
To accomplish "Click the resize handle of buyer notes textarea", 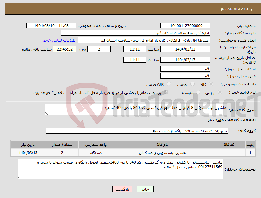I will (x=19, y=177).
